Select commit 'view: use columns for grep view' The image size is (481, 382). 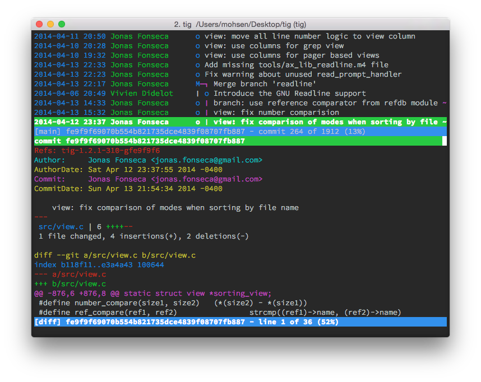tap(240, 46)
